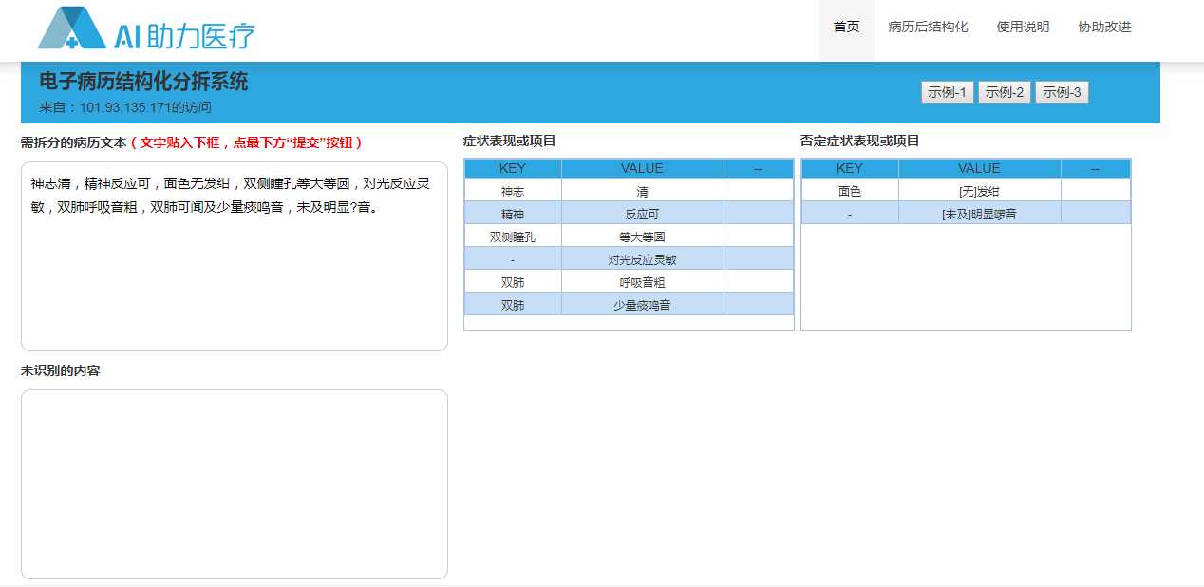The width and height of the screenshot is (1204, 587).
Task: Select the 对光反应灵敏 value cell
Action: (642, 259)
